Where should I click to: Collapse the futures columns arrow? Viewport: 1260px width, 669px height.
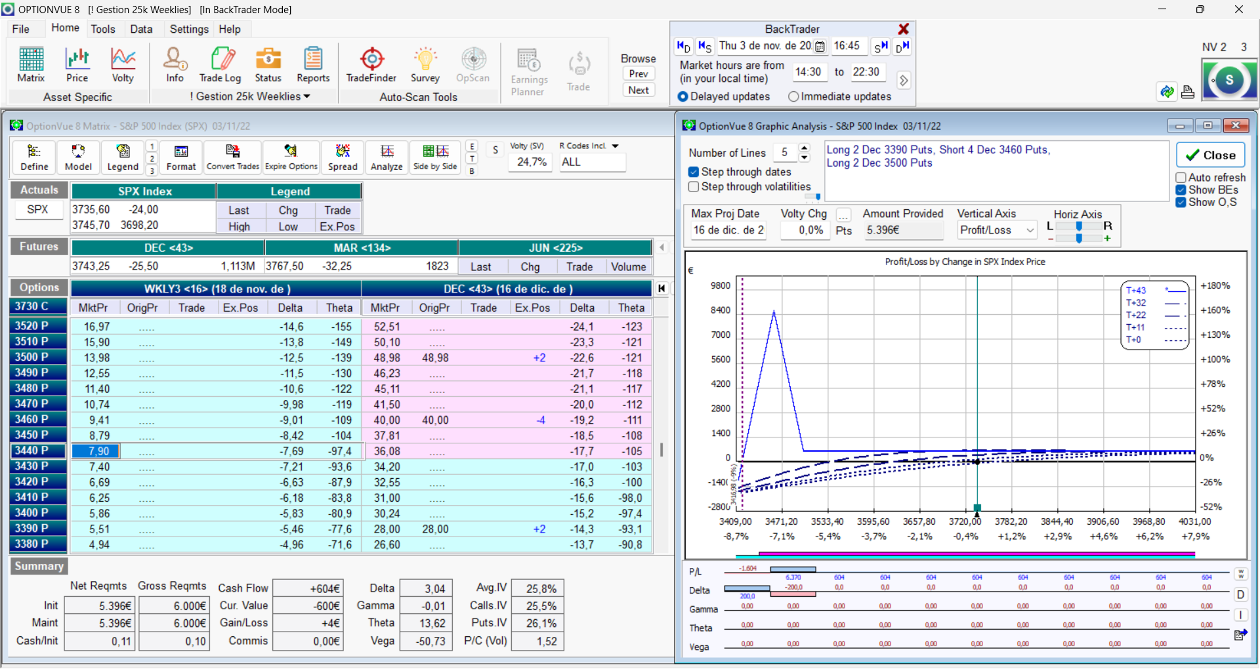coord(661,247)
